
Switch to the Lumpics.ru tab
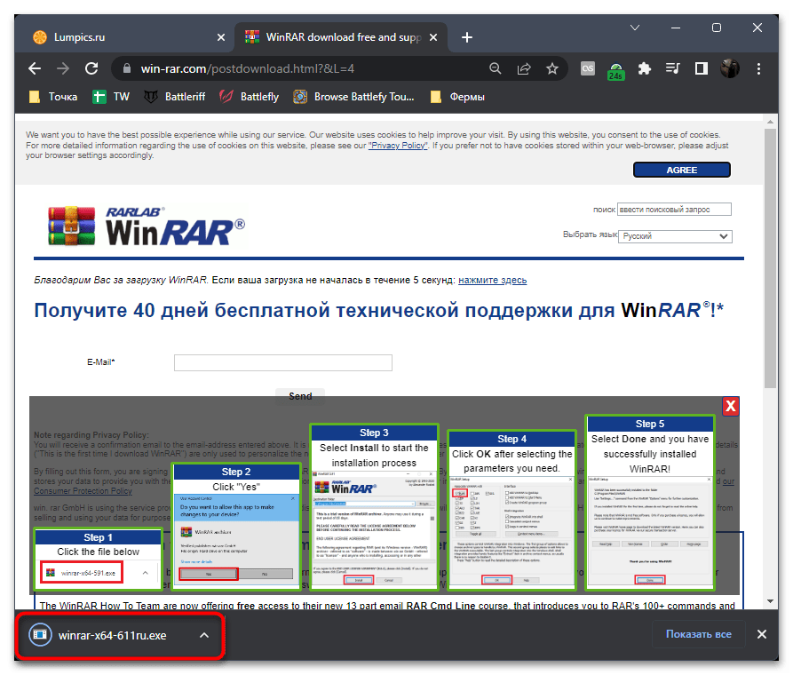click(126, 37)
